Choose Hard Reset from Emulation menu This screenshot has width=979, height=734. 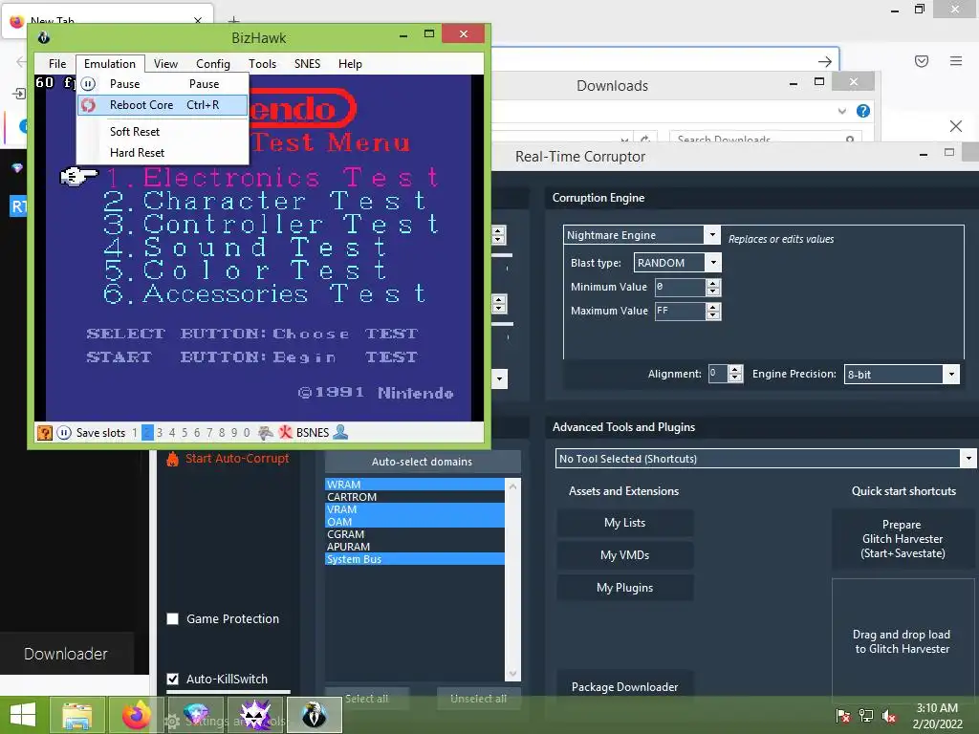tap(163, 153)
